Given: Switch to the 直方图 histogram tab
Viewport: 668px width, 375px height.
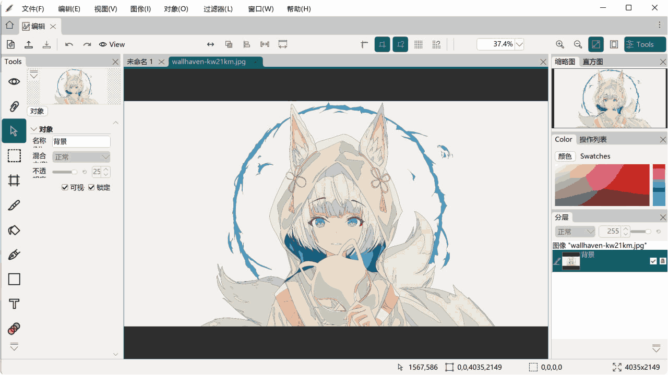Looking at the screenshot, I should [x=593, y=62].
